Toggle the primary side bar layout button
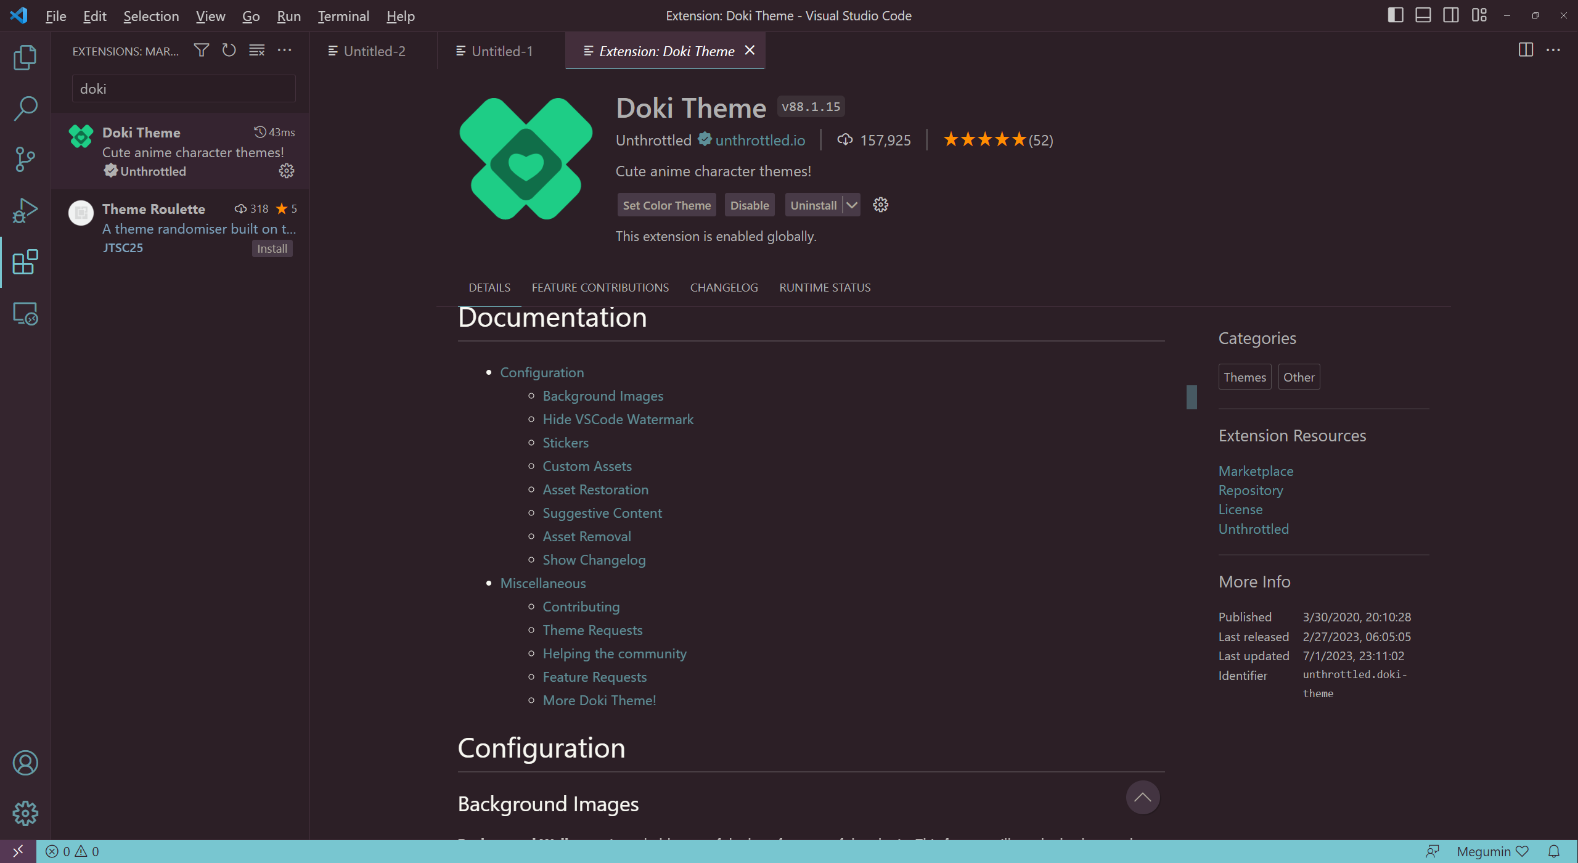Viewport: 1578px width, 863px height. pos(1395,15)
